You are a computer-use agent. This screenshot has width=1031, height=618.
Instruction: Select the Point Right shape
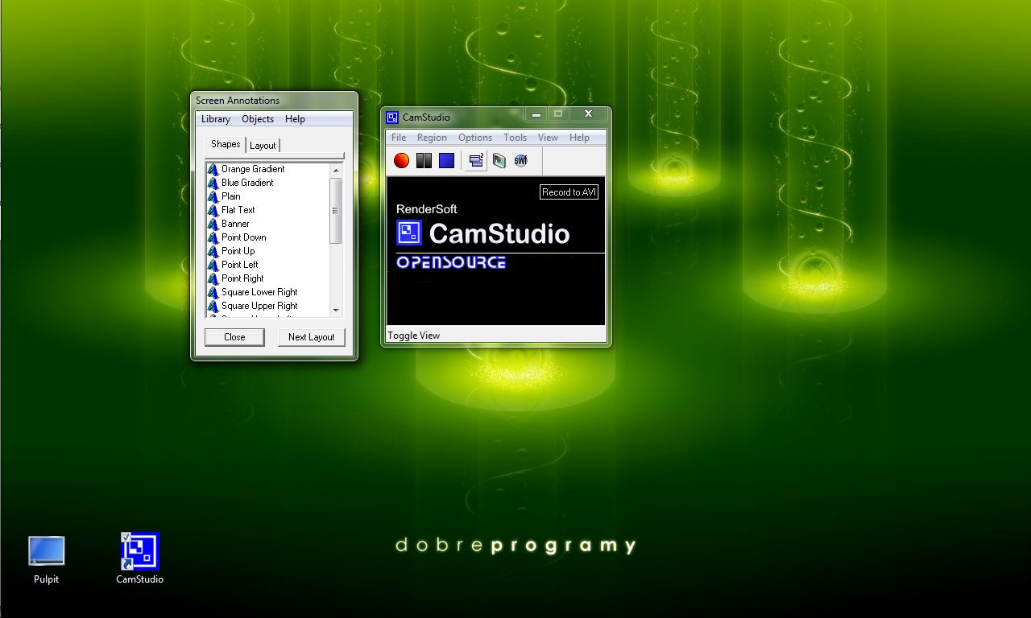tap(242, 278)
